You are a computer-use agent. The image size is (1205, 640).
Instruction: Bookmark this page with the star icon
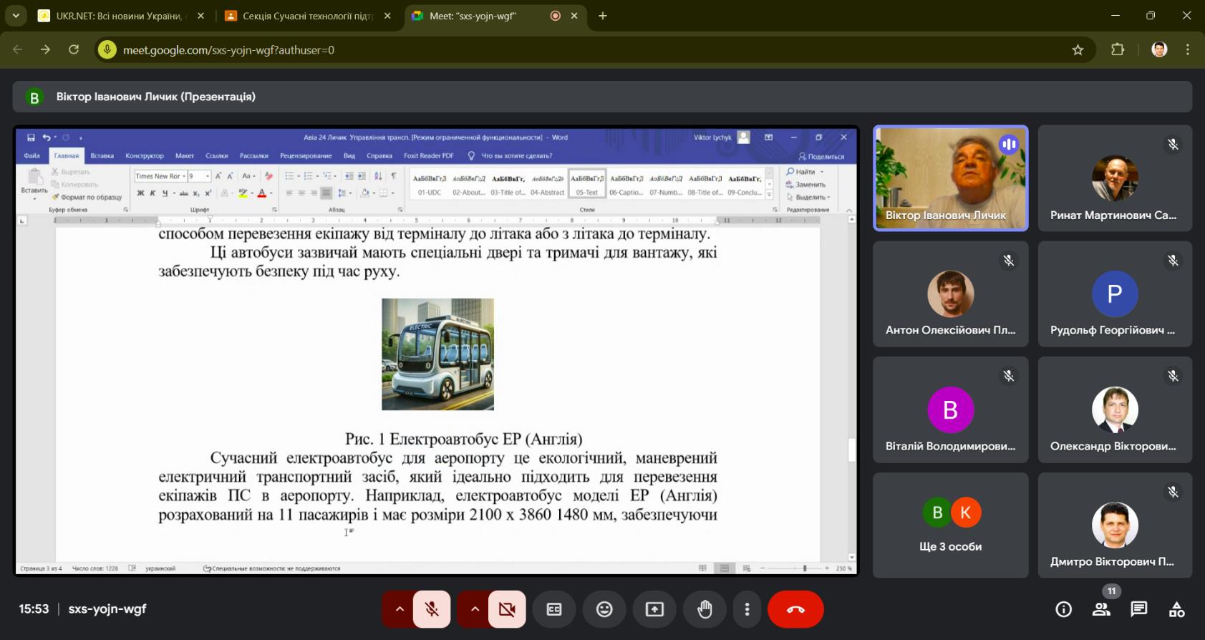coord(1078,50)
